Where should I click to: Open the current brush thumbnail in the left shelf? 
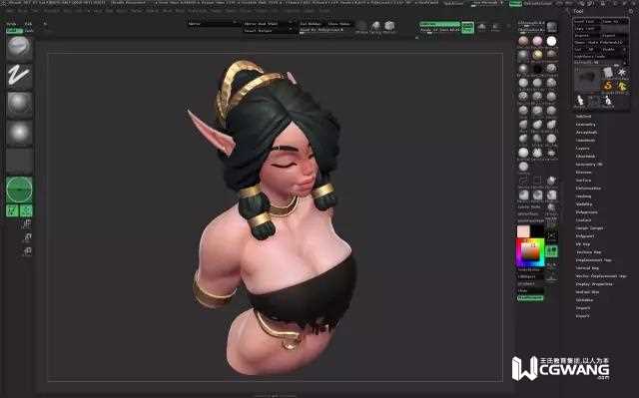pos(19,47)
